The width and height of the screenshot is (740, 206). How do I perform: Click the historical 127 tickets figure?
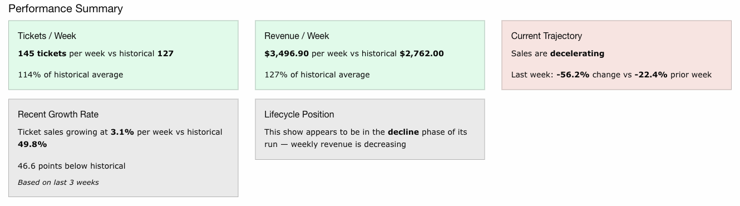[165, 54]
